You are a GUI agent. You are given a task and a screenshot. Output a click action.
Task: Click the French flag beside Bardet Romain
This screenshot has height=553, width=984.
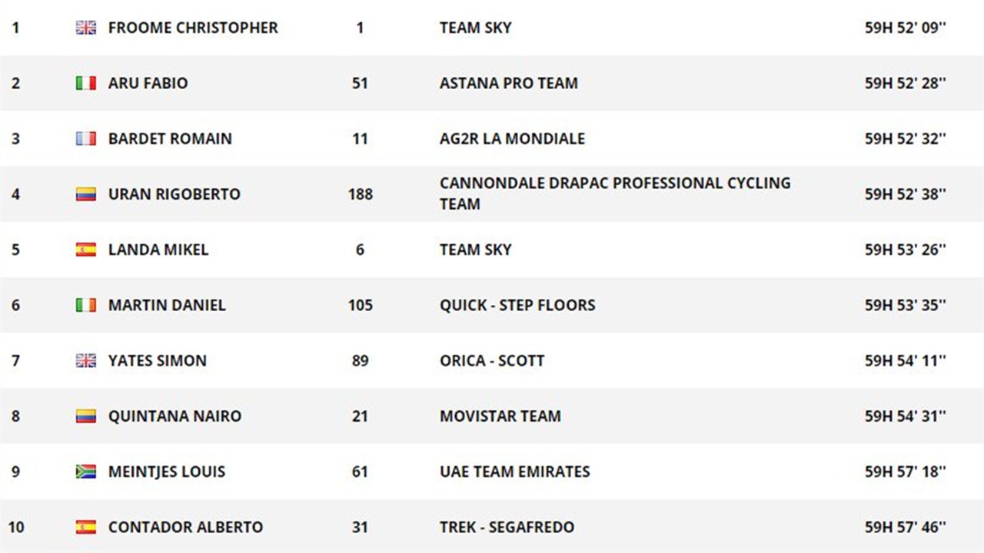click(86, 138)
